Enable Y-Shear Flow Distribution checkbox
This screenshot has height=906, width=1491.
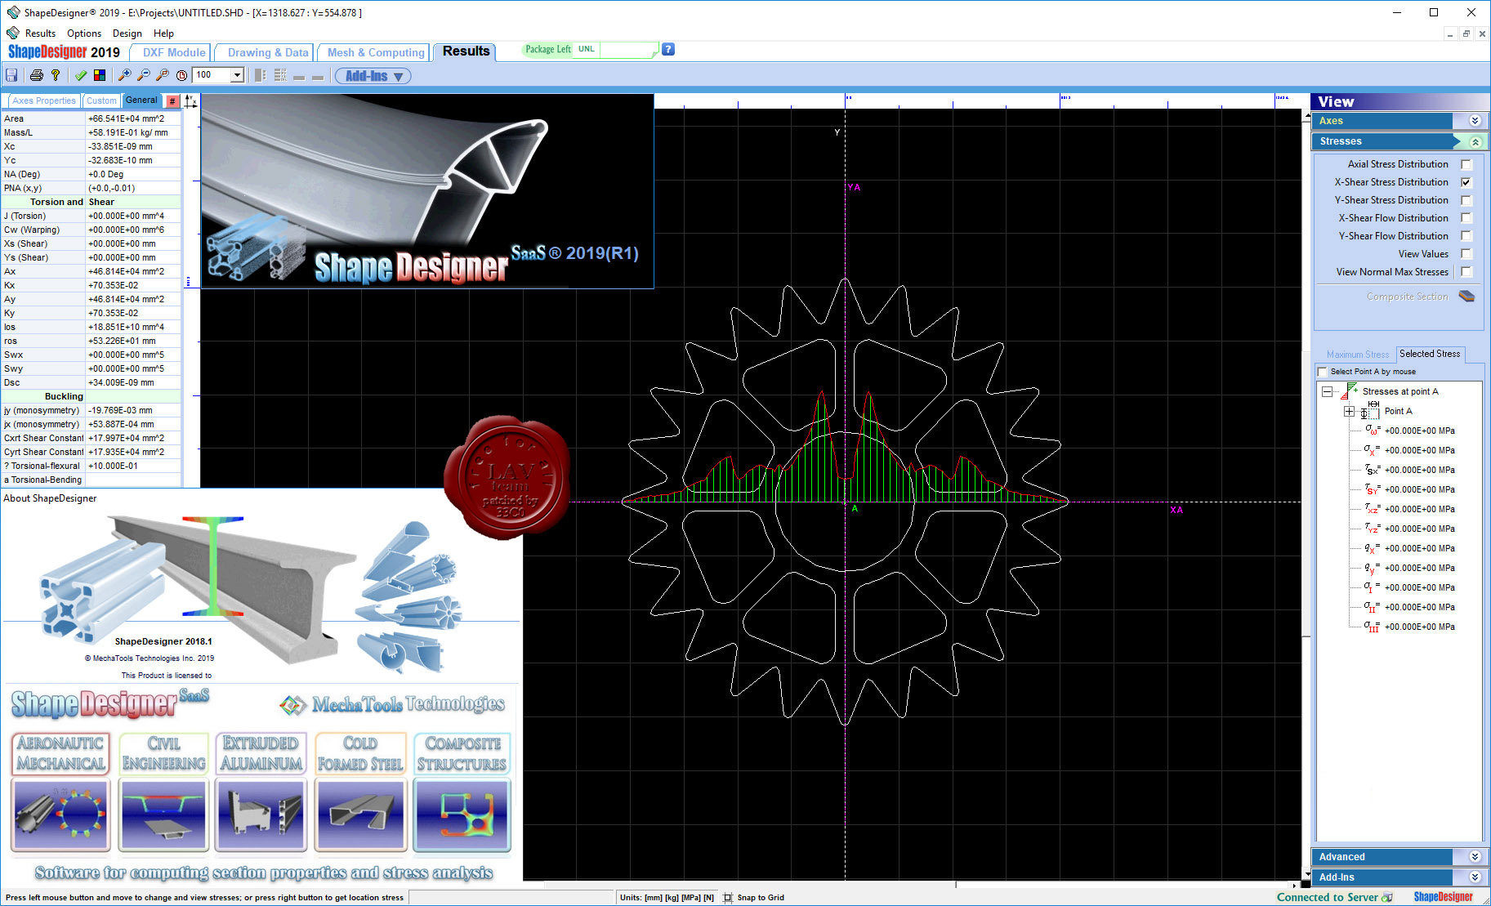(1466, 236)
